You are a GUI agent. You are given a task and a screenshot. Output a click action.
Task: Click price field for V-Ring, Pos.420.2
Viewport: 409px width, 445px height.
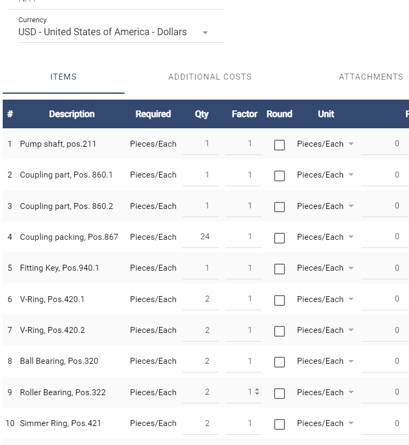coord(385,330)
